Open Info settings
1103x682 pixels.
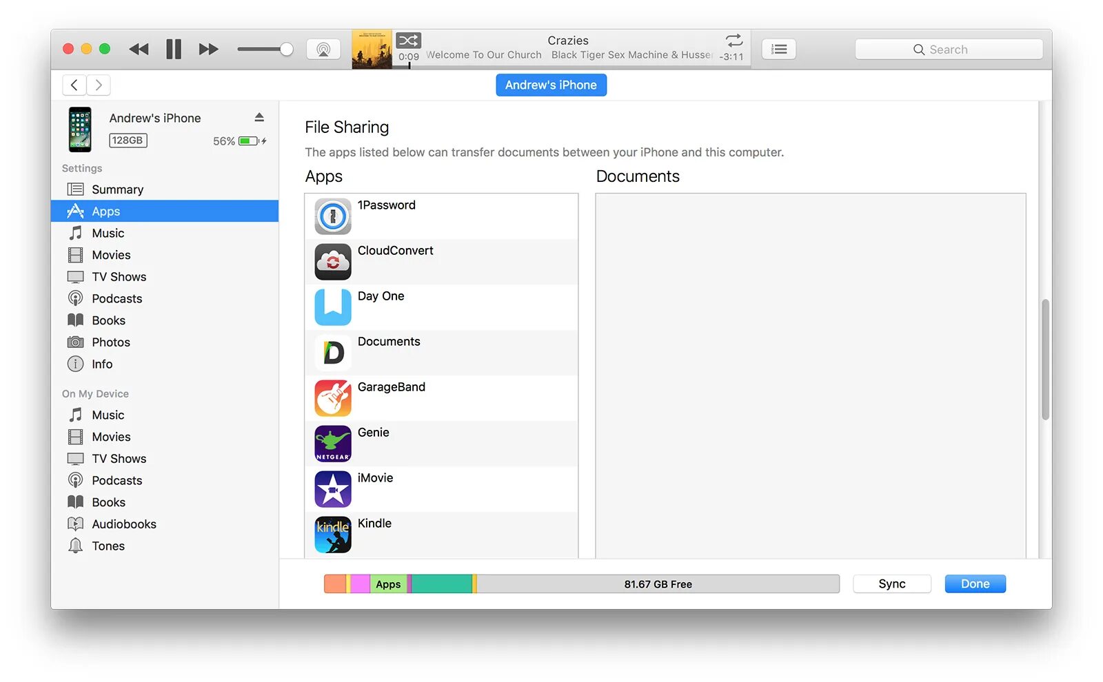coord(165,364)
